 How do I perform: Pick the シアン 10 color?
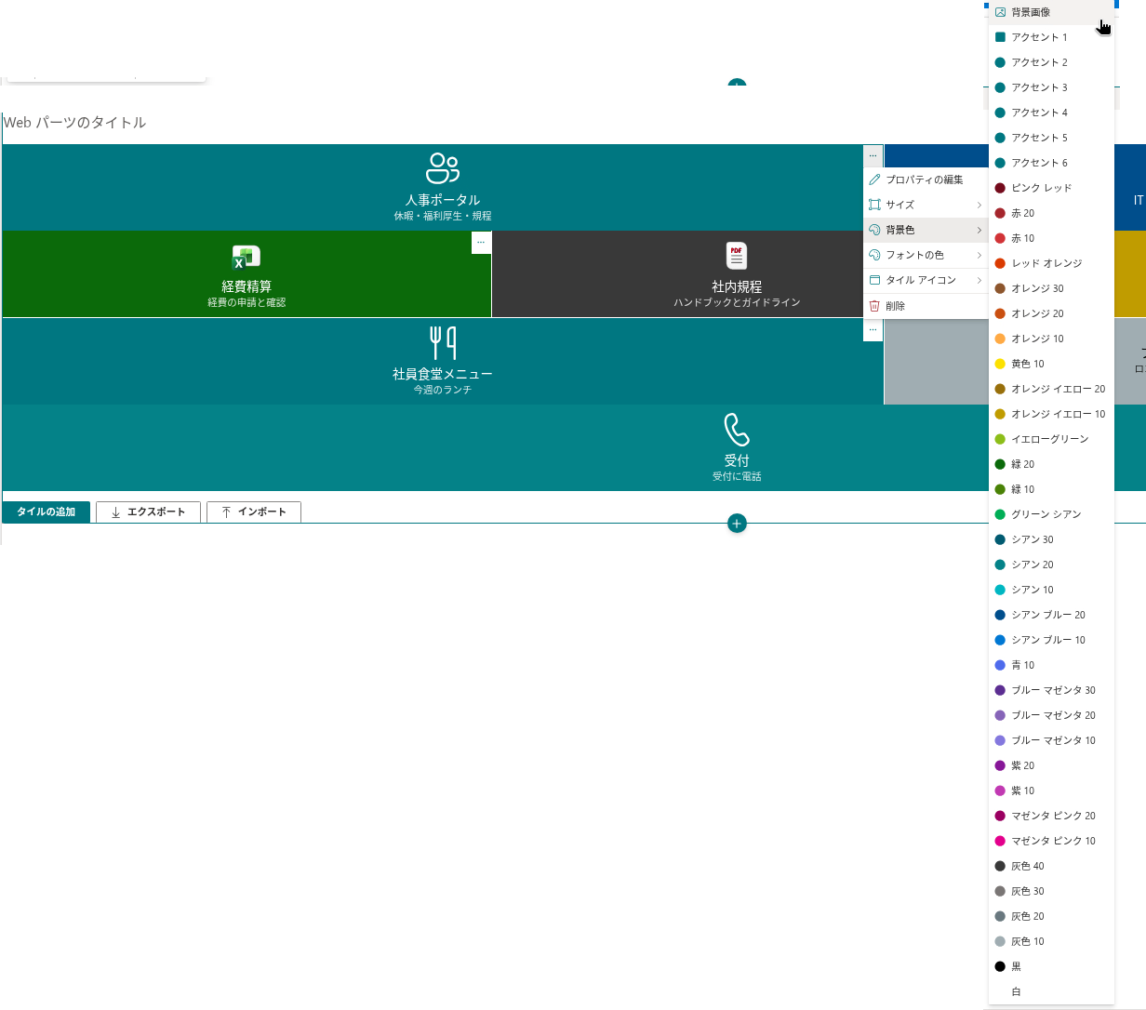[1051, 590]
